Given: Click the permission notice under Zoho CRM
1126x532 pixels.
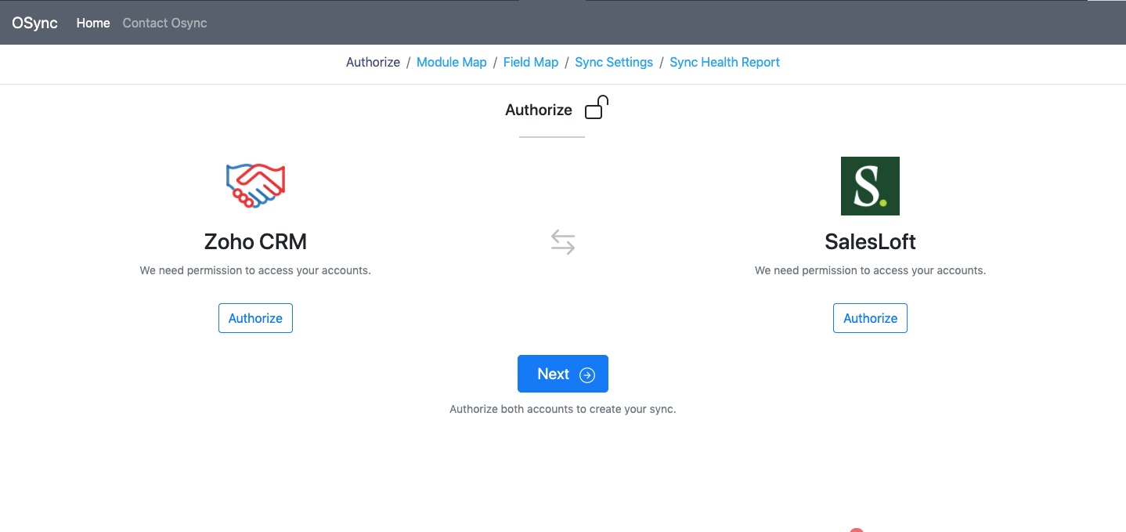Looking at the screenshot, I should [x=255, y=270].
